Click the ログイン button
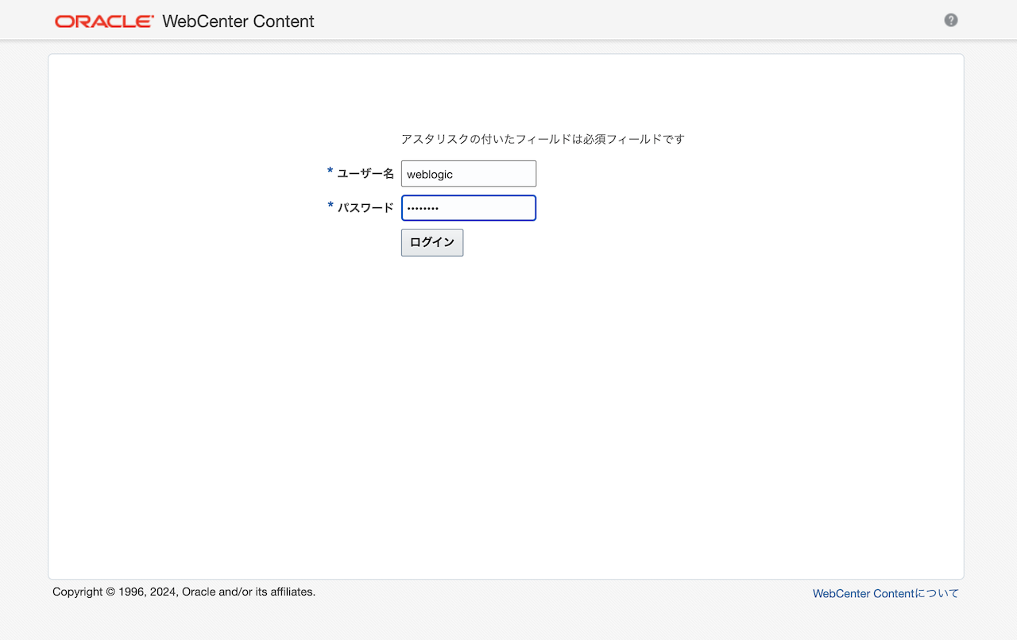 [432, 243]
